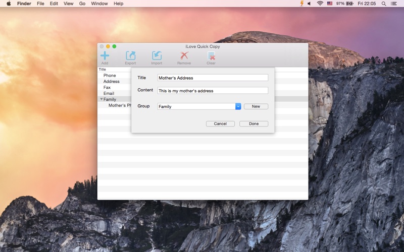The width and height of the screenshot is (404, 252).
Task: Click the US flag input source icon
Action: (330, 4)
